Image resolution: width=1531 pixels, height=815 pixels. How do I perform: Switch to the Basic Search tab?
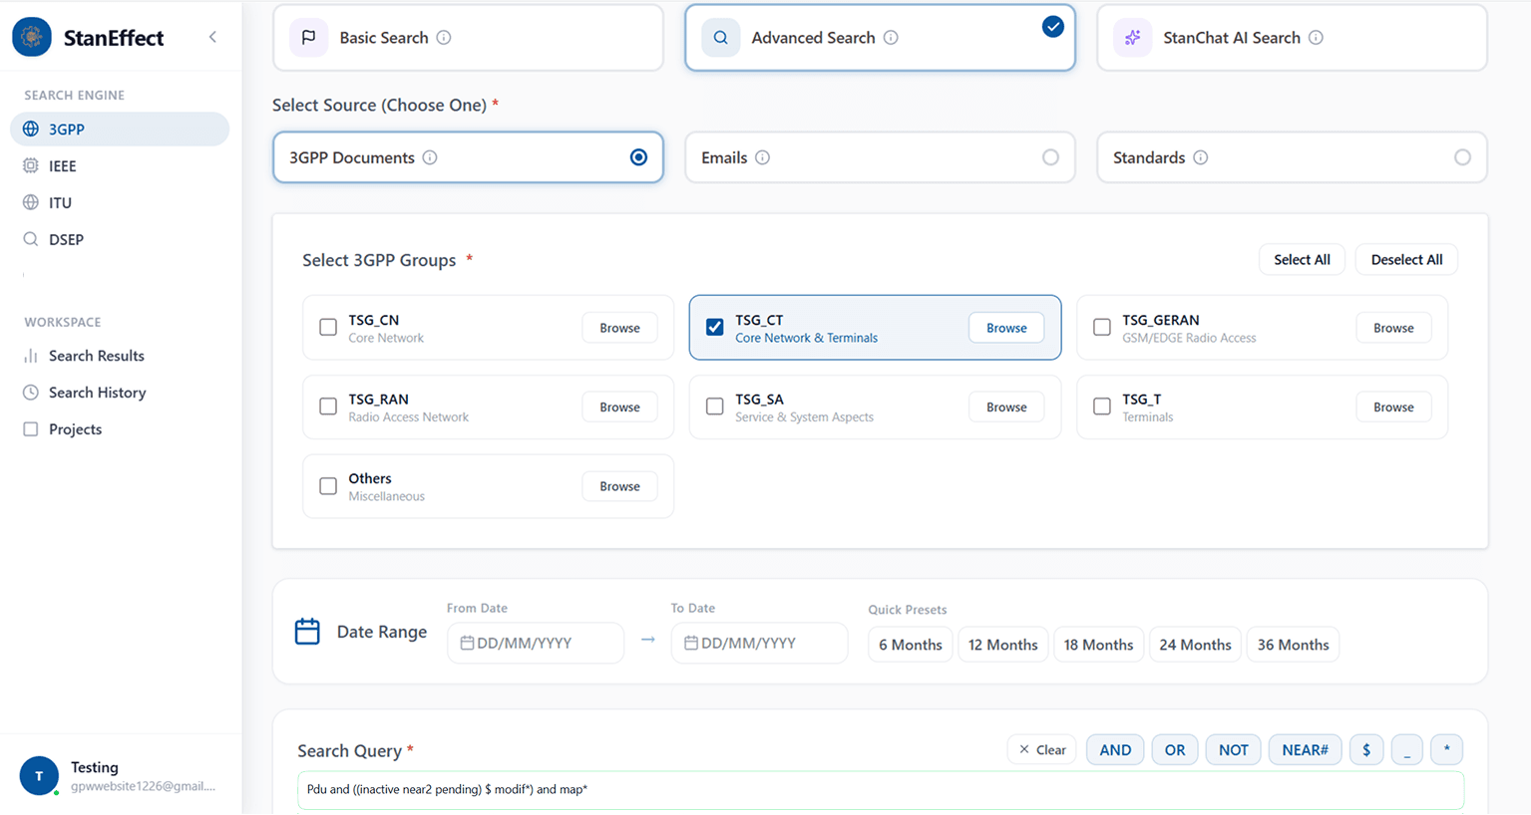coord(468,38)
